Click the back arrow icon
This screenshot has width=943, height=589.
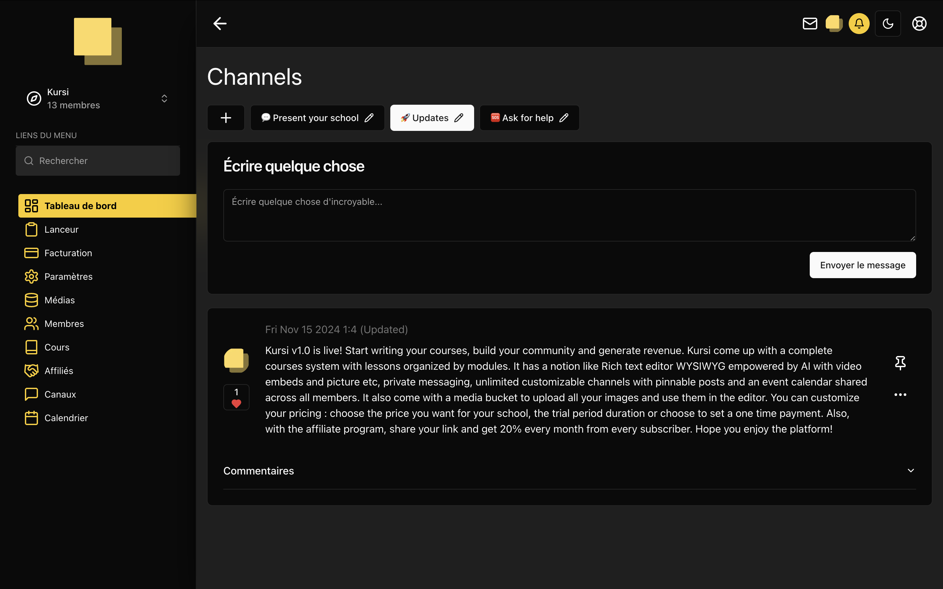(220, 23)
